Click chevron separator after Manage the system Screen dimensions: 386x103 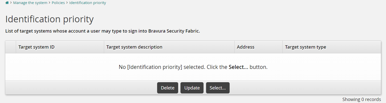(x=49, y=3)
